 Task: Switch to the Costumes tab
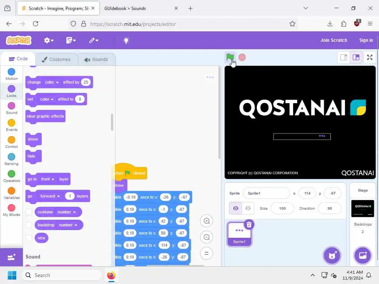tap(56, 60)
